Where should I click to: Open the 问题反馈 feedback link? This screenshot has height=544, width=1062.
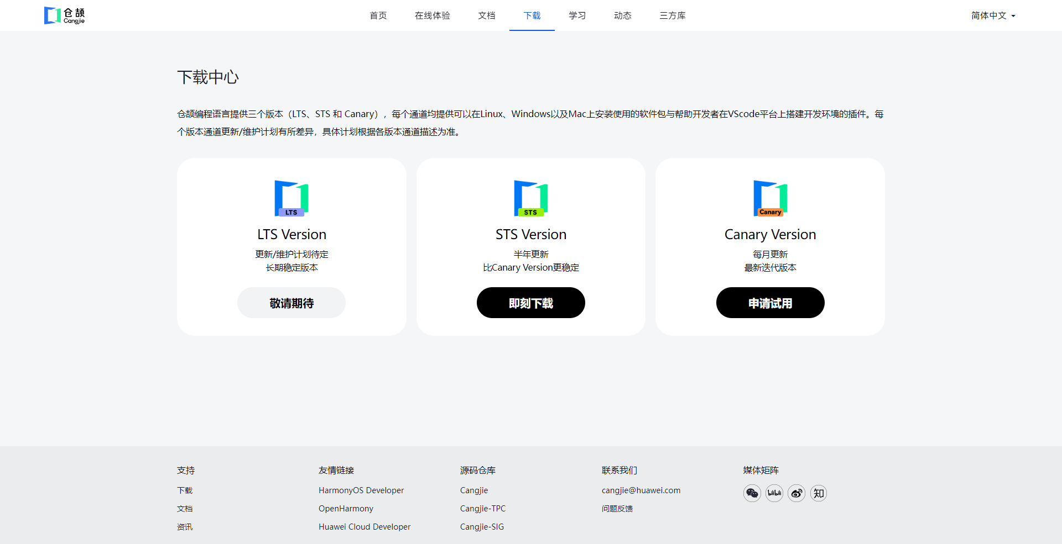[617, 509]
